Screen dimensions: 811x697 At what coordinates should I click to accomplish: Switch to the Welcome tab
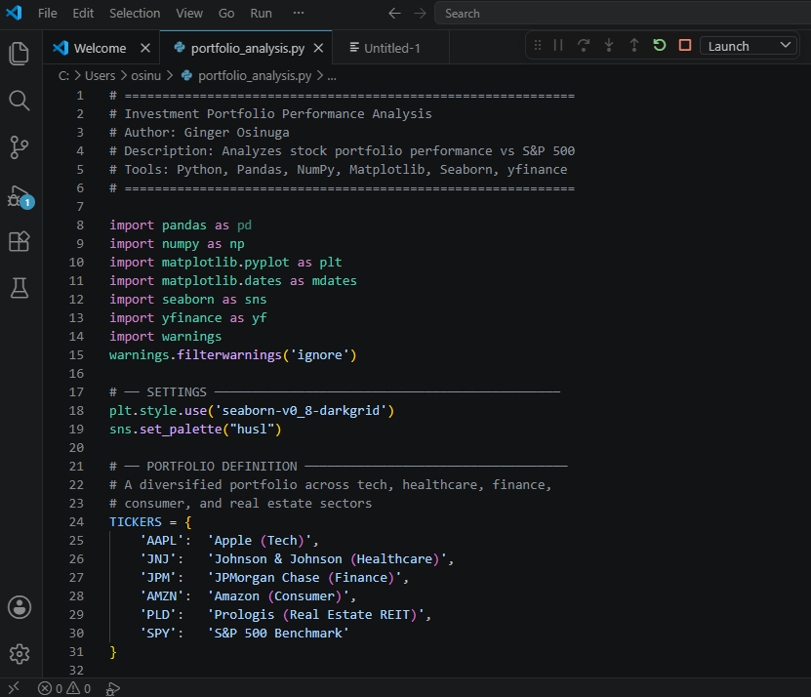[101, 48]
